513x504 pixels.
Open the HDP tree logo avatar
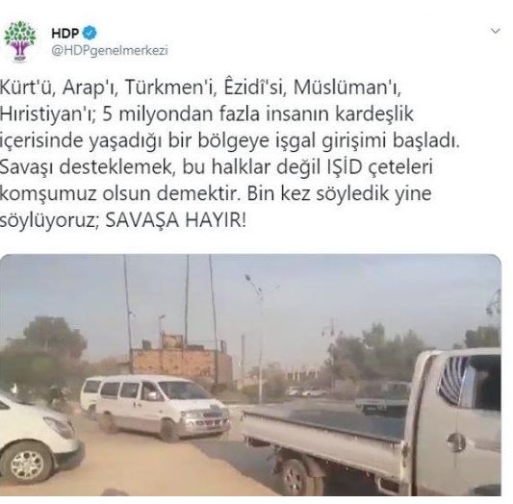(20, 41)
